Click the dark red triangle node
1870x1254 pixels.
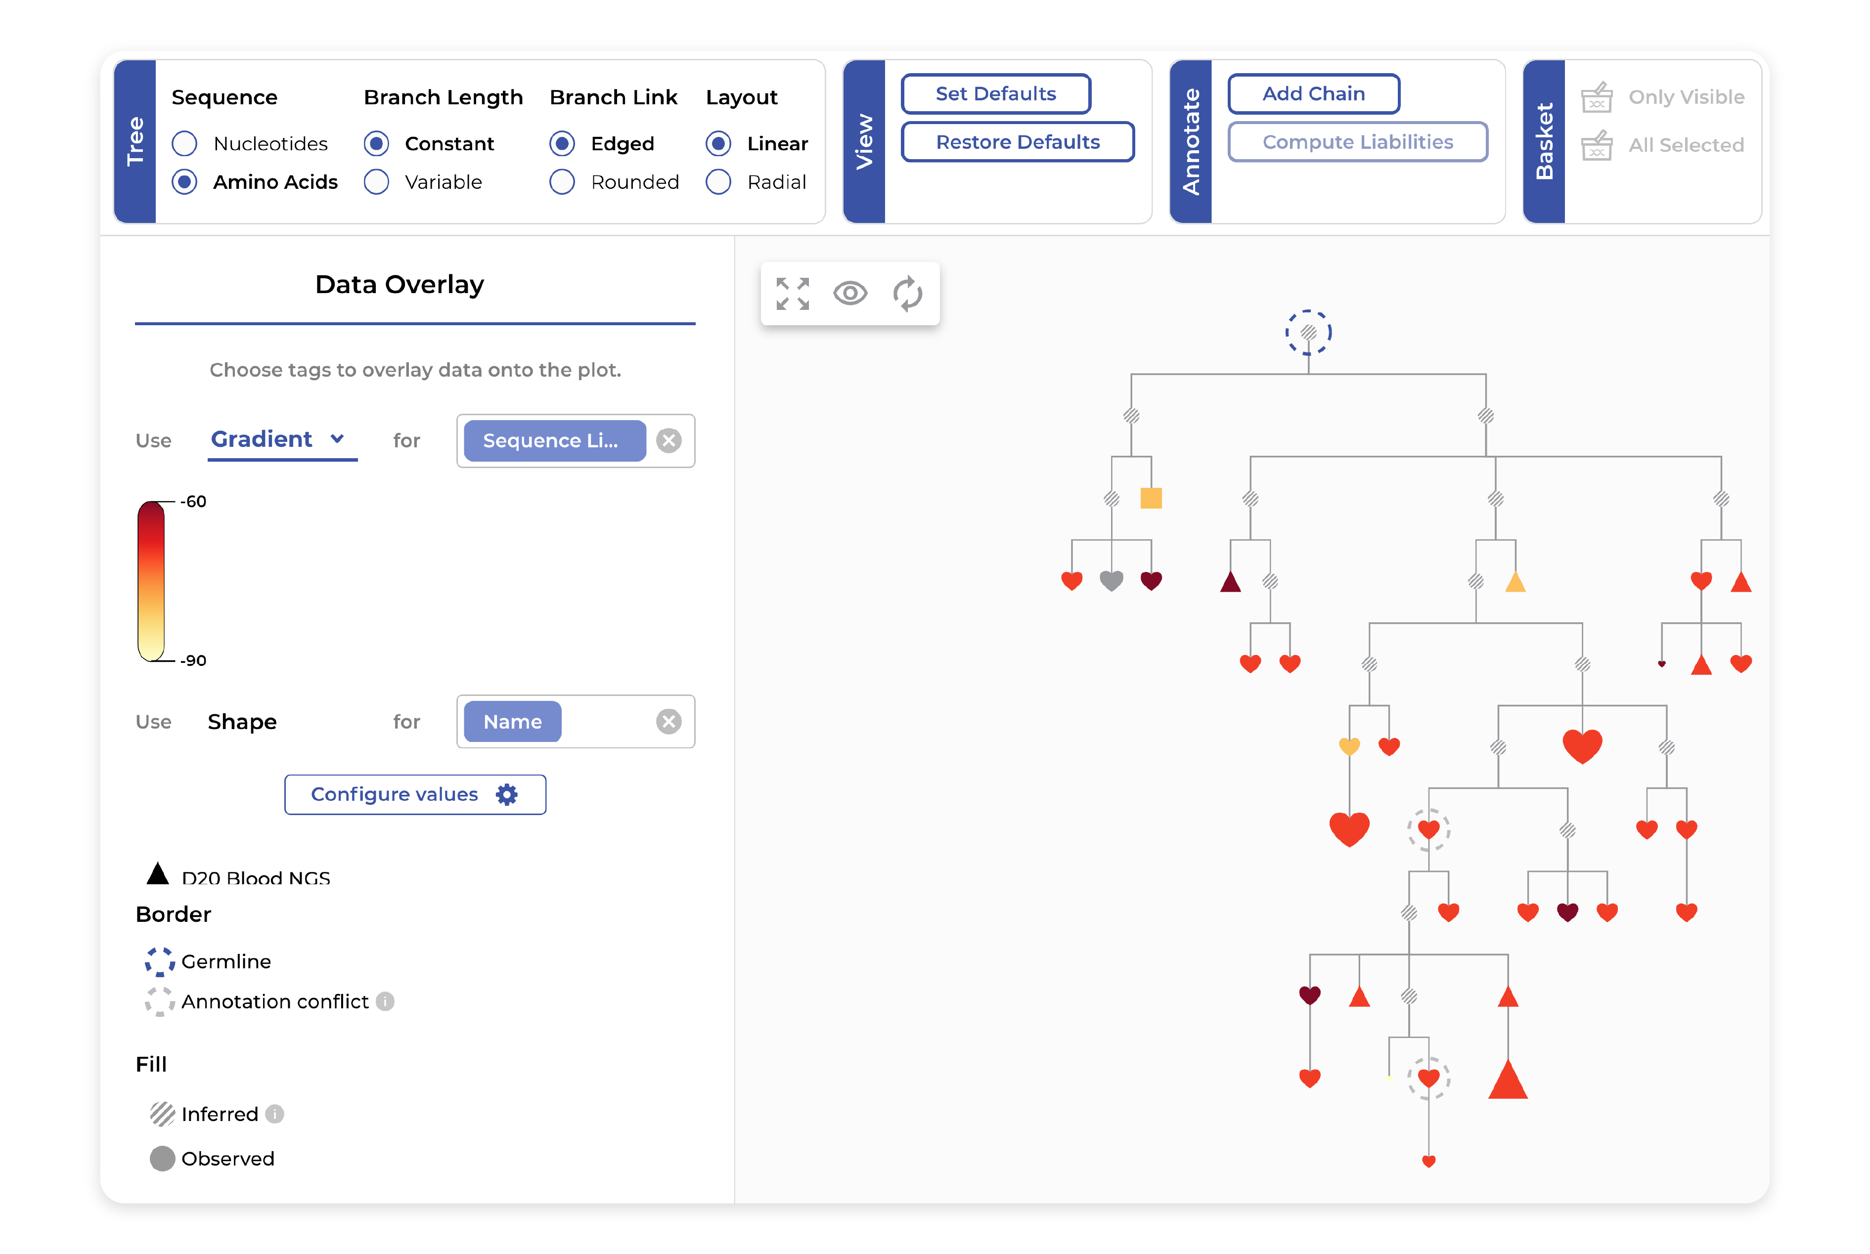tap(1230, 581)
